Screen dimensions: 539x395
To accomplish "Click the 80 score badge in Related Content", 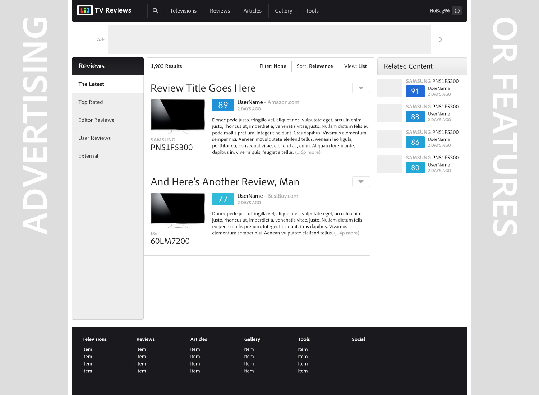I will (415, 168).
